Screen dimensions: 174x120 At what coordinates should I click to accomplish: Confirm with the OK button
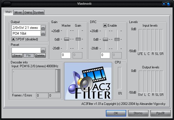click(116, 113)
